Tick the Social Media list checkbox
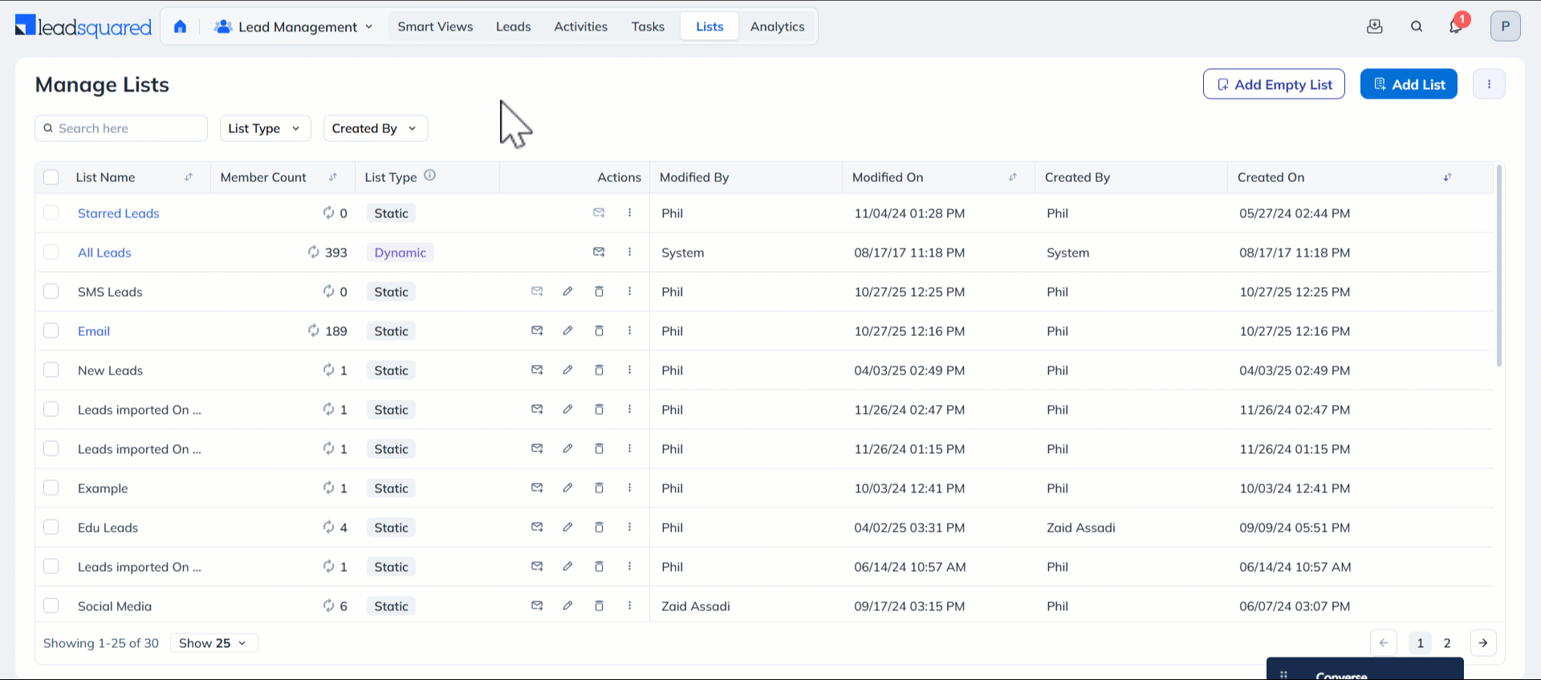This screenshot has height=680, width=1541. 51,605
